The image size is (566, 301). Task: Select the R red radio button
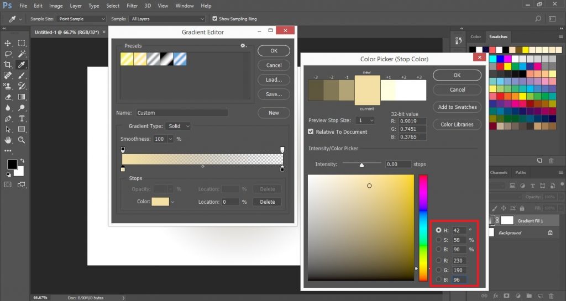438,260
